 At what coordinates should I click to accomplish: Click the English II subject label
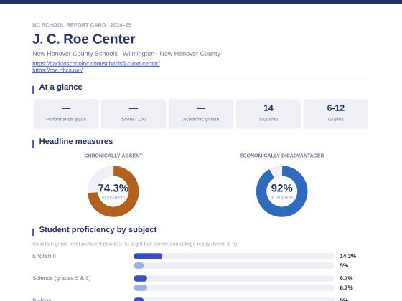click(44, 256)
